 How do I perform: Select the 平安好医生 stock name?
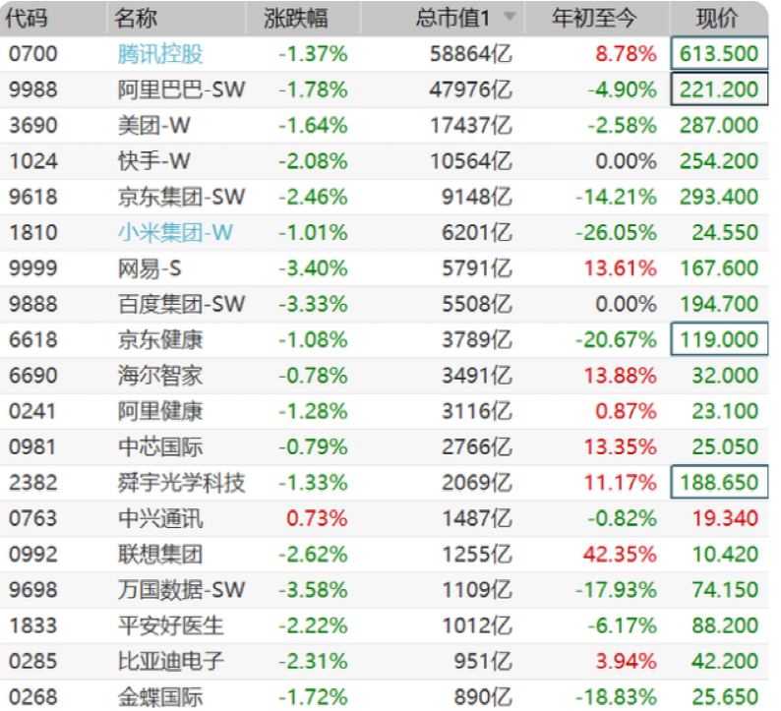click(171, 625)
